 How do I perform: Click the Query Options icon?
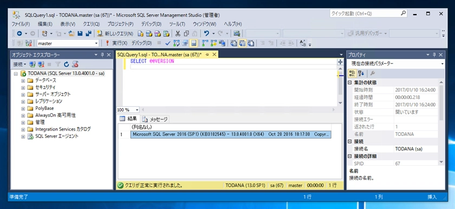click(x=185, y=43)
